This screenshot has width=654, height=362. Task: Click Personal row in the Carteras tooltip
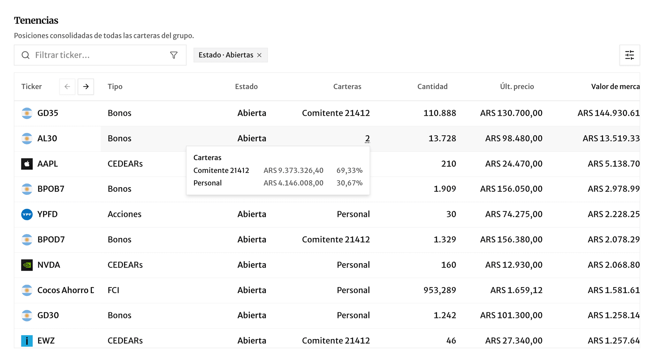278,183
